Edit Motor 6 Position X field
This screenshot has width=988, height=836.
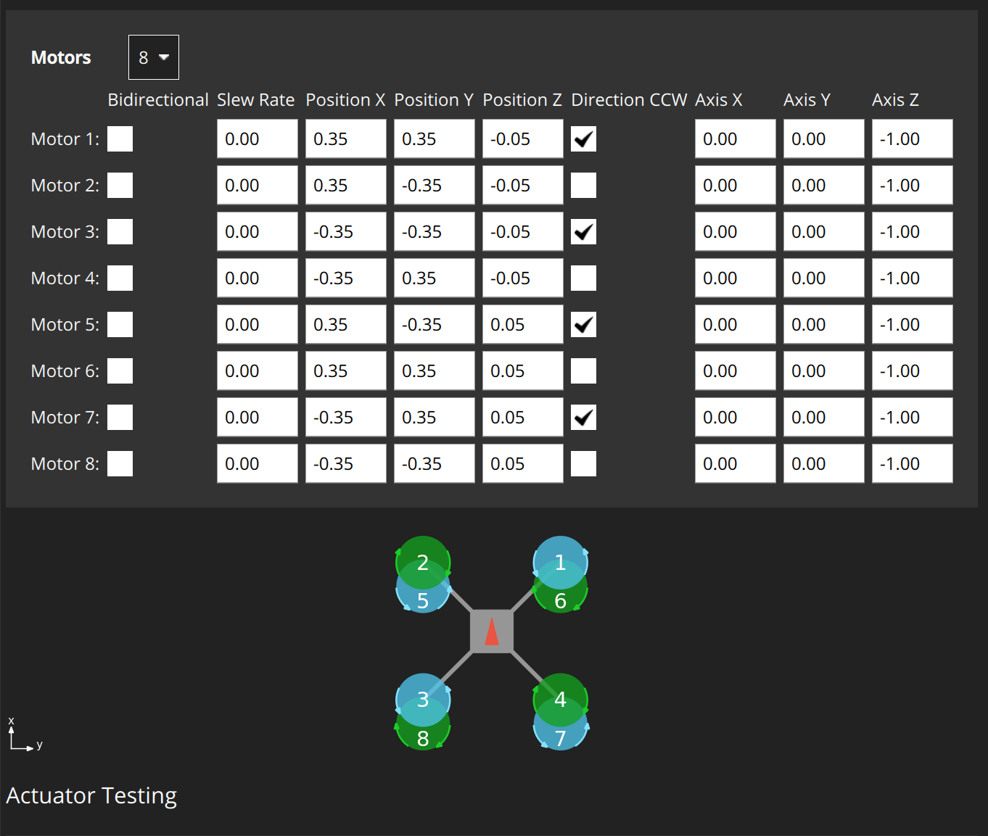pos(346,371)
